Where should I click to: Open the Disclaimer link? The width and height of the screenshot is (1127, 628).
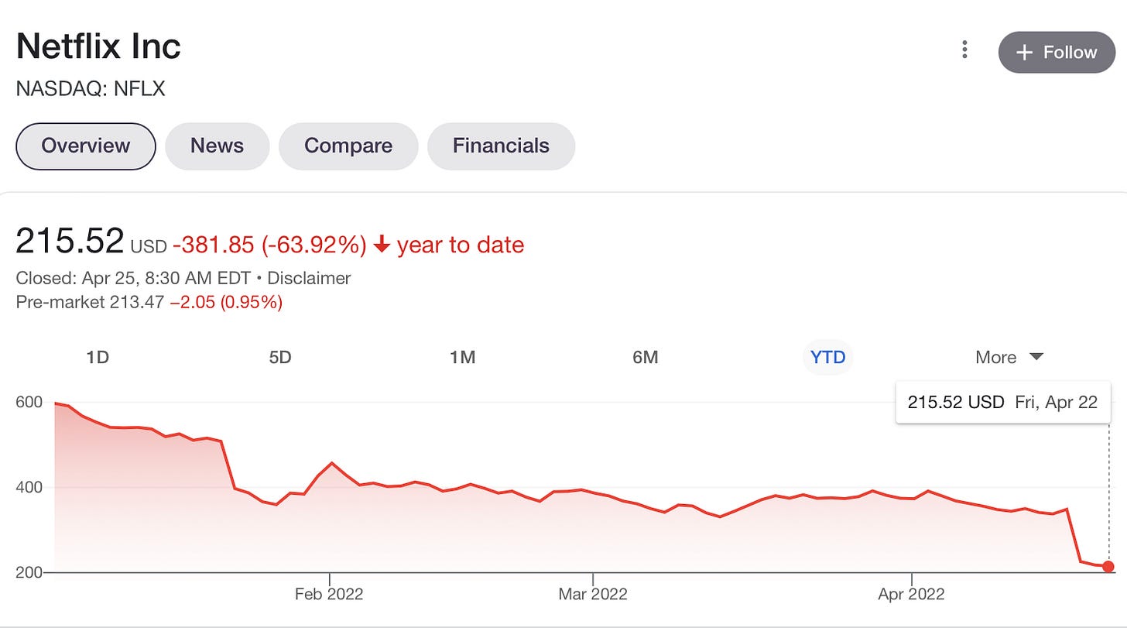309,278
